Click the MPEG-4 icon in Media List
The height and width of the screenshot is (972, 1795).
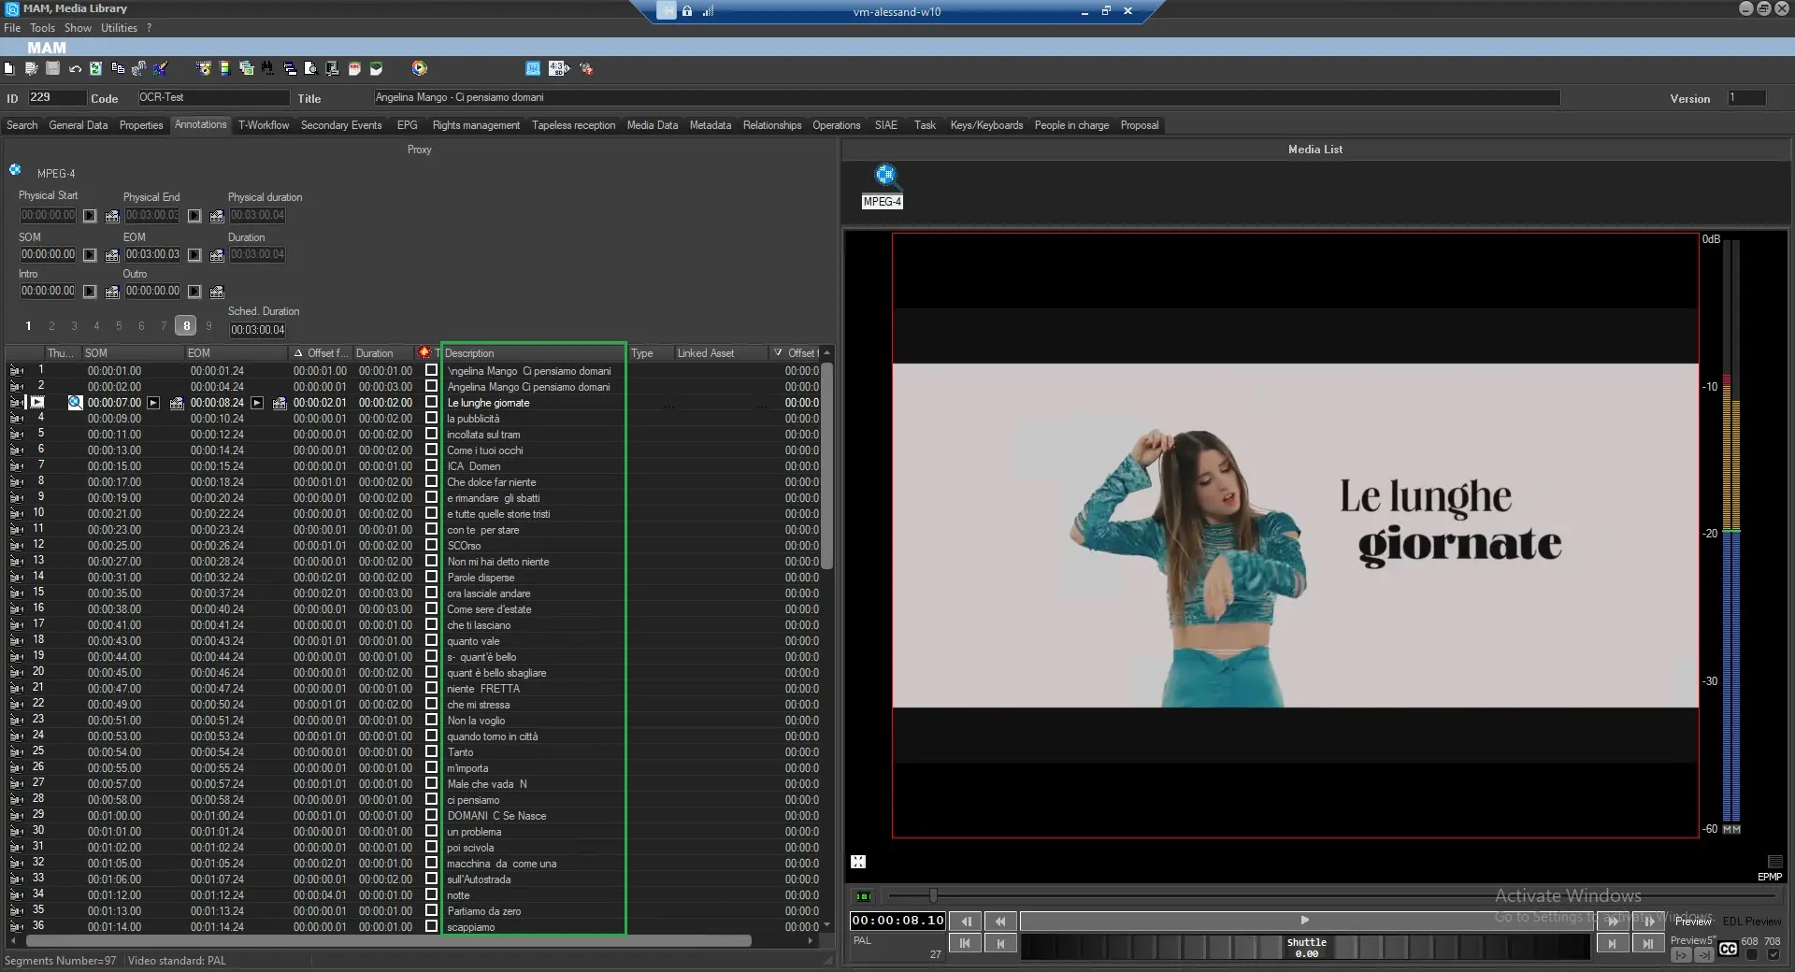[x=883, y=176]
